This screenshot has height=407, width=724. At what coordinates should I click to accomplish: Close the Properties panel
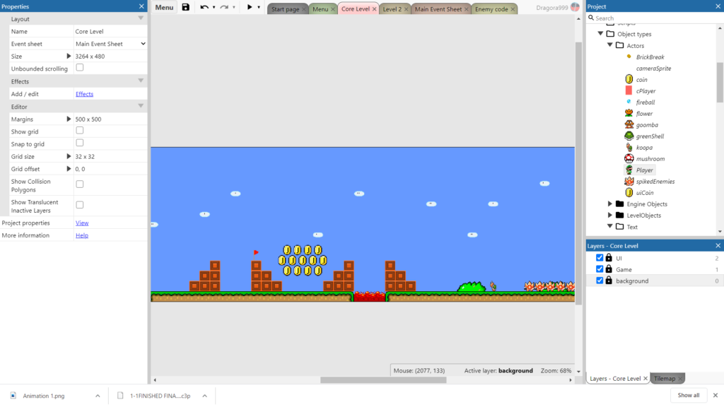pos(141,6)
